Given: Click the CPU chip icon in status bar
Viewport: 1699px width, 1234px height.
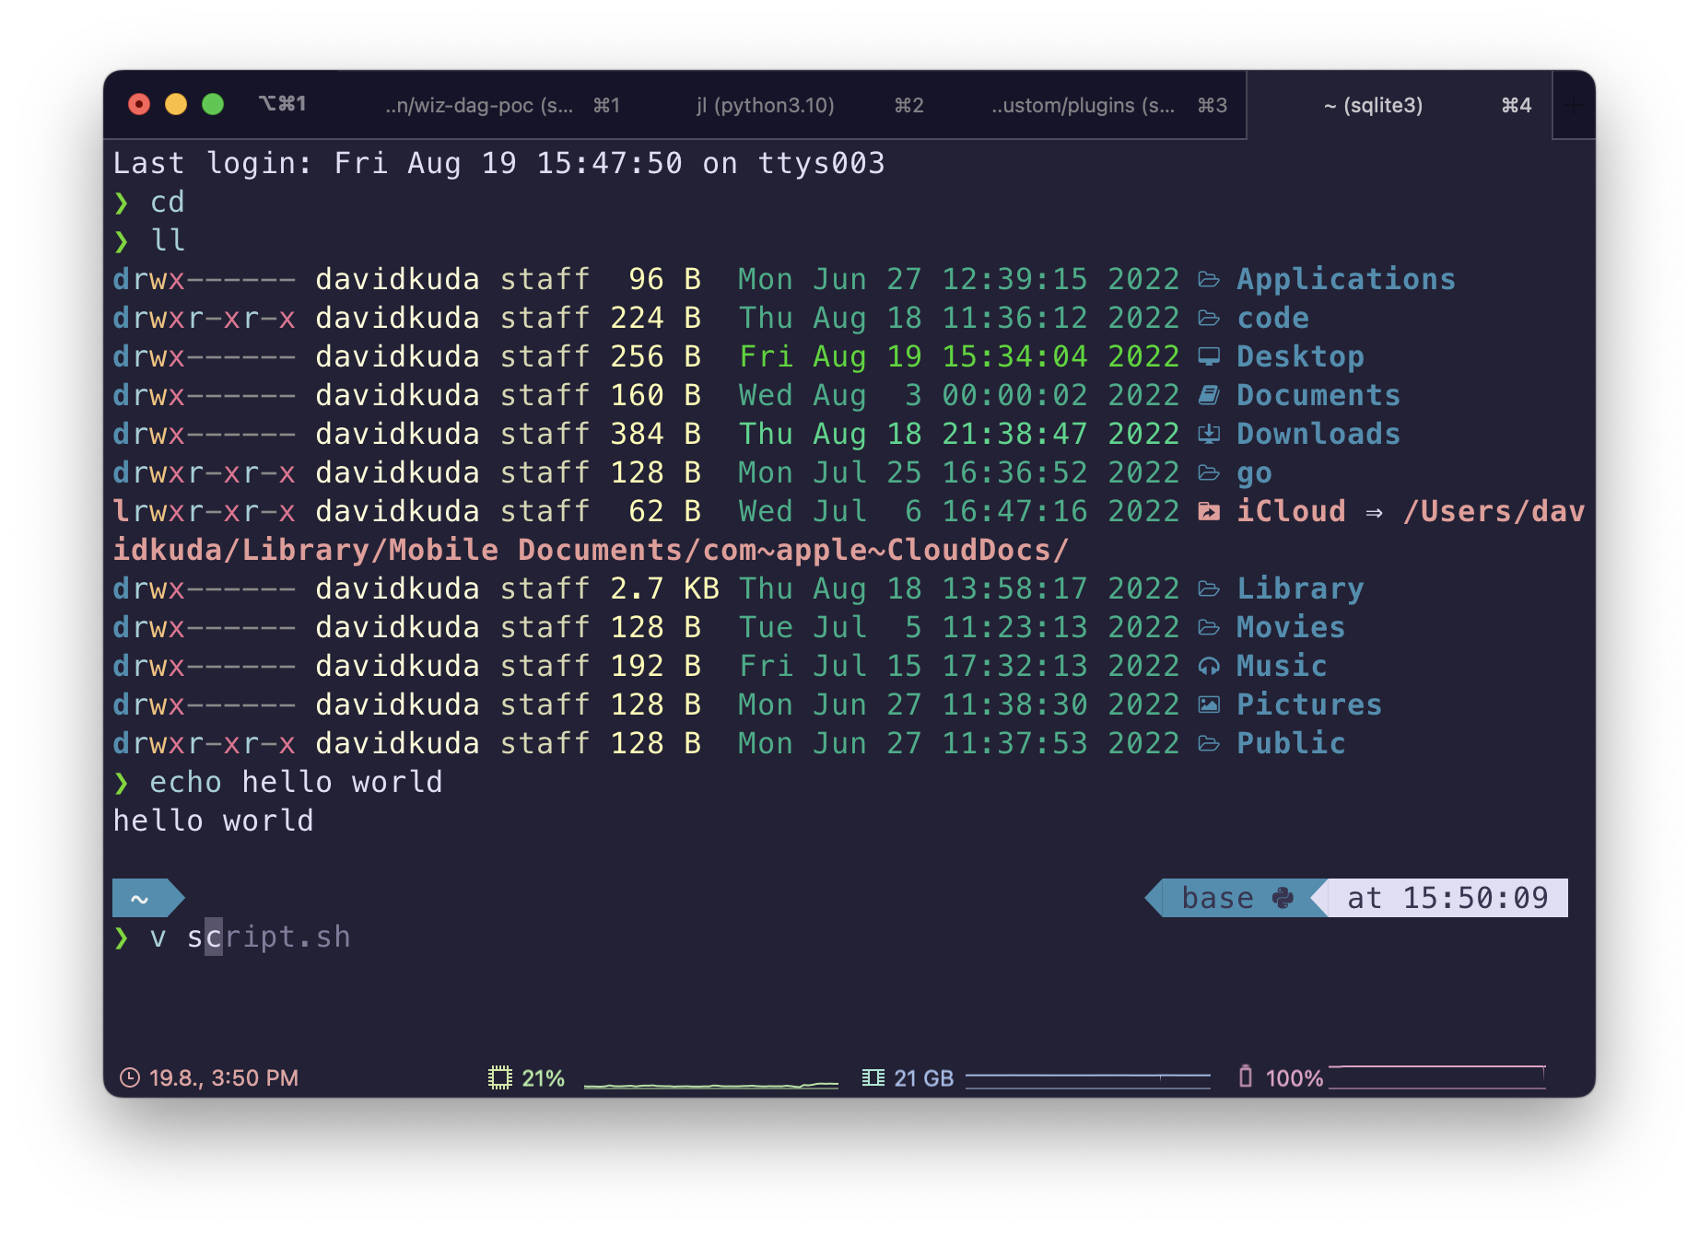Looking at the screenshot, I should (x=500, y=1077).
